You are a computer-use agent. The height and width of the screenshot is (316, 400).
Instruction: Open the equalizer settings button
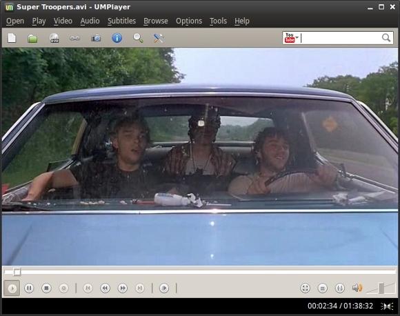click(x=340, y=288)
